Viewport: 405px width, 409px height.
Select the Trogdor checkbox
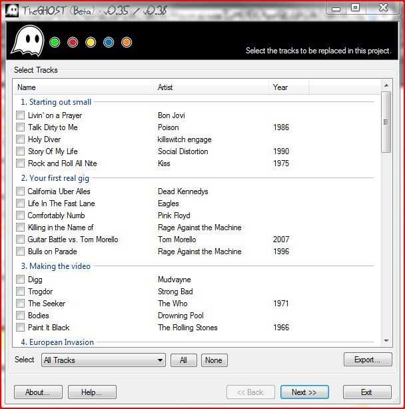click(x=20, y=291)
